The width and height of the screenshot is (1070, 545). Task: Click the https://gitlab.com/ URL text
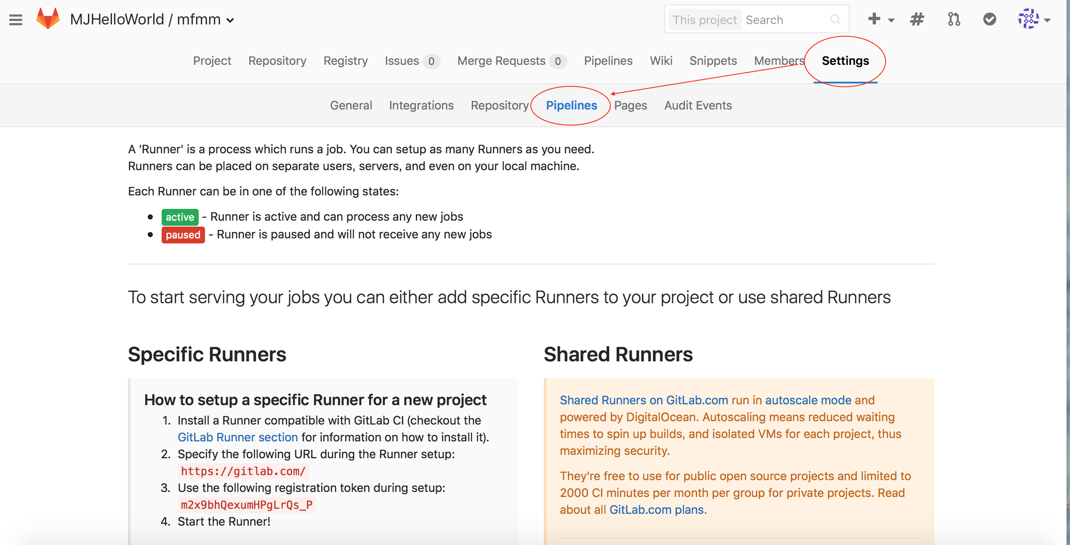tap(243, 471)
